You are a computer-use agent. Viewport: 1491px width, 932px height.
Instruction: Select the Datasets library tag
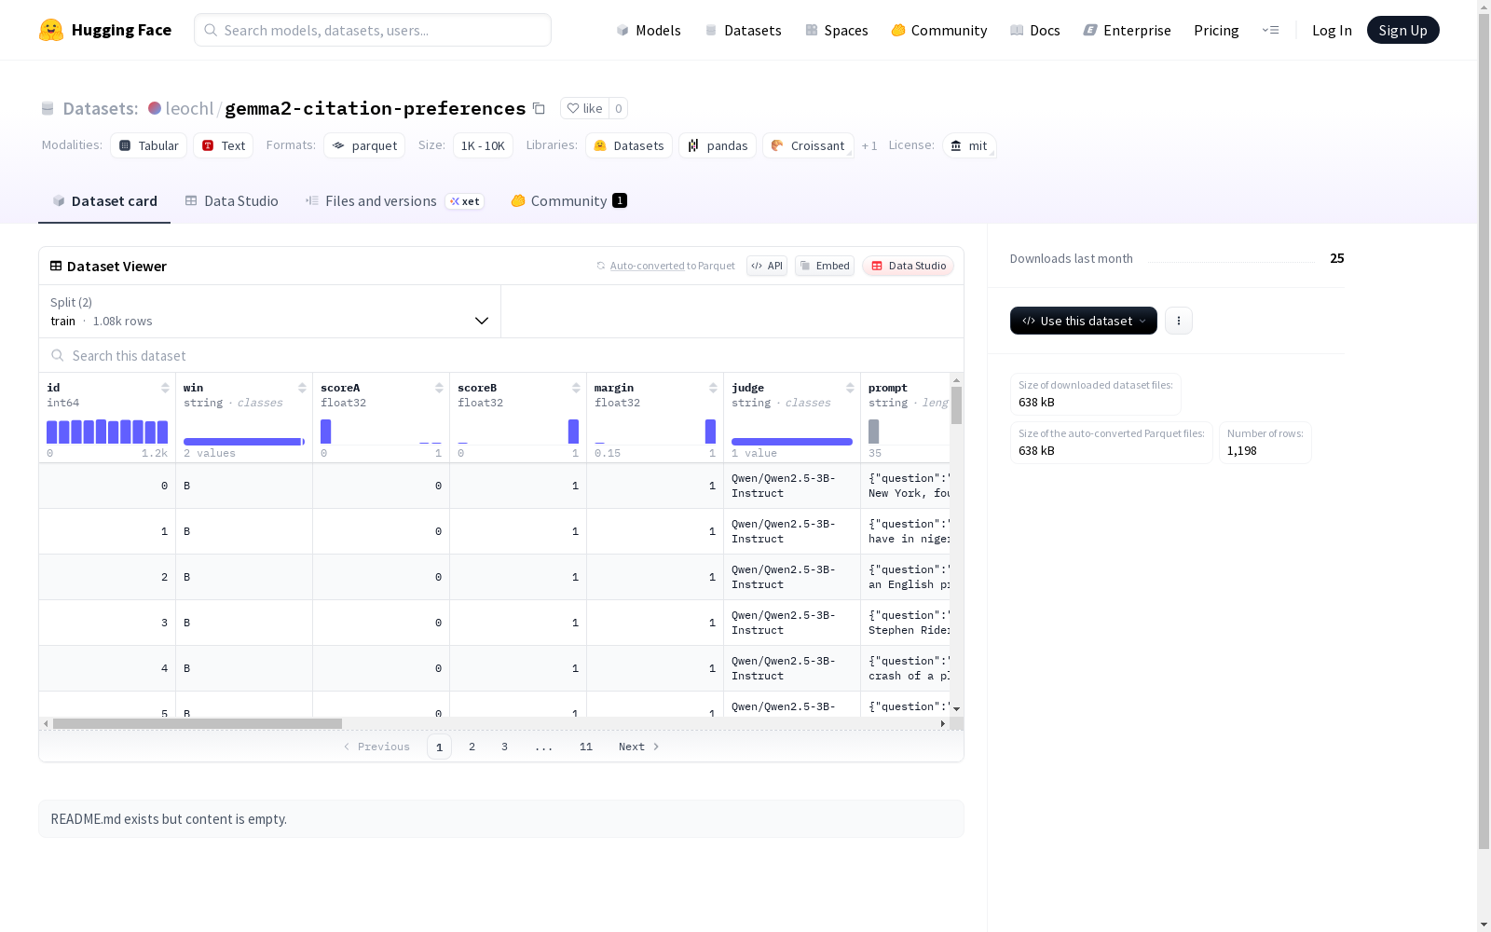click(629, 145)
